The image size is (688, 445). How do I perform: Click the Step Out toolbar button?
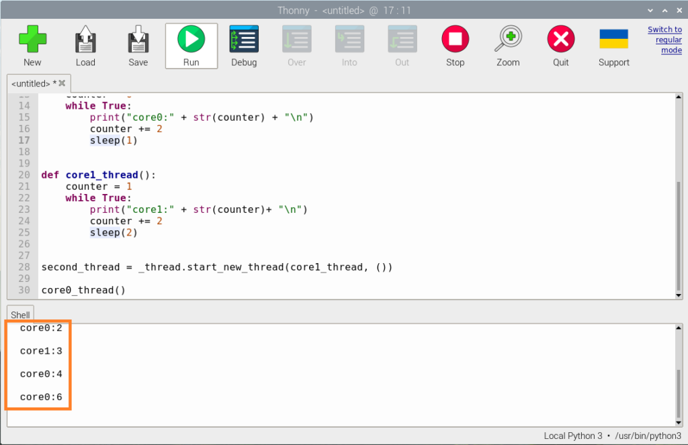click(x=402, y=46)
